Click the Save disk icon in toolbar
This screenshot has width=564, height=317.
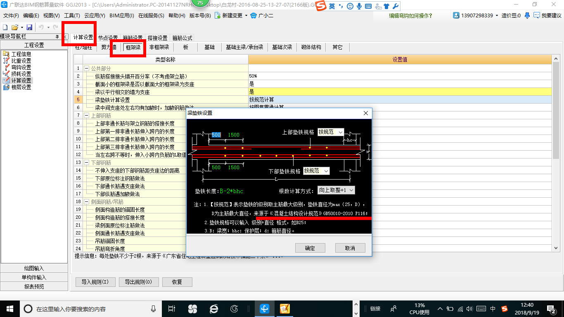click(29, 27)
